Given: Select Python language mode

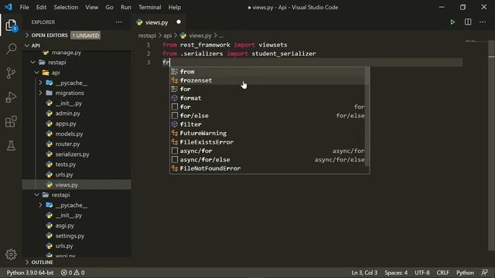Looking at the screenshot, I should click(465, 273).
